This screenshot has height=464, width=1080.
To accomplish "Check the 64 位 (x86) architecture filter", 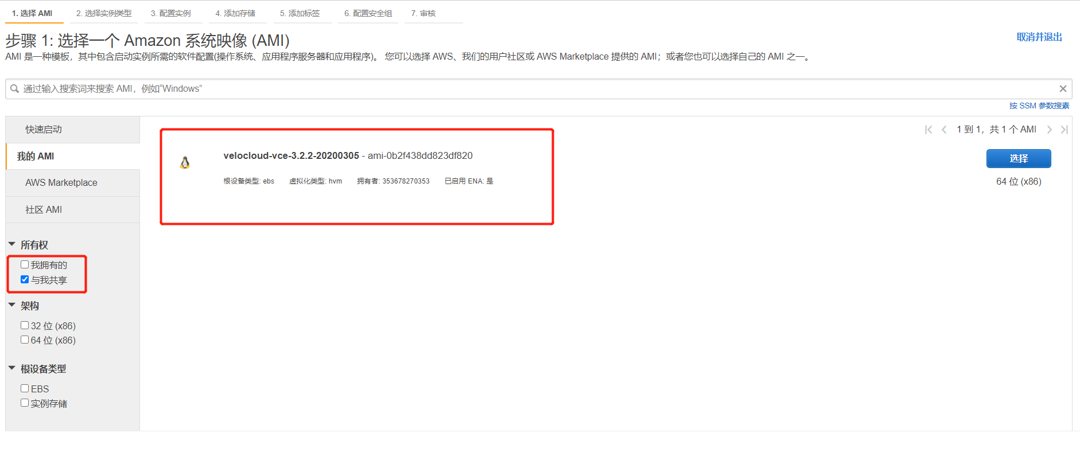I will pyautogui.click(x=25, y=340).
